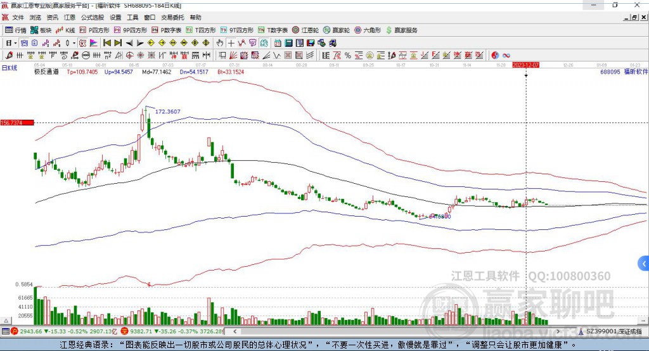Click the percent sign tool
Viewport: 649px width, 351px height.
pyautogui.click(x=348, y=56)
